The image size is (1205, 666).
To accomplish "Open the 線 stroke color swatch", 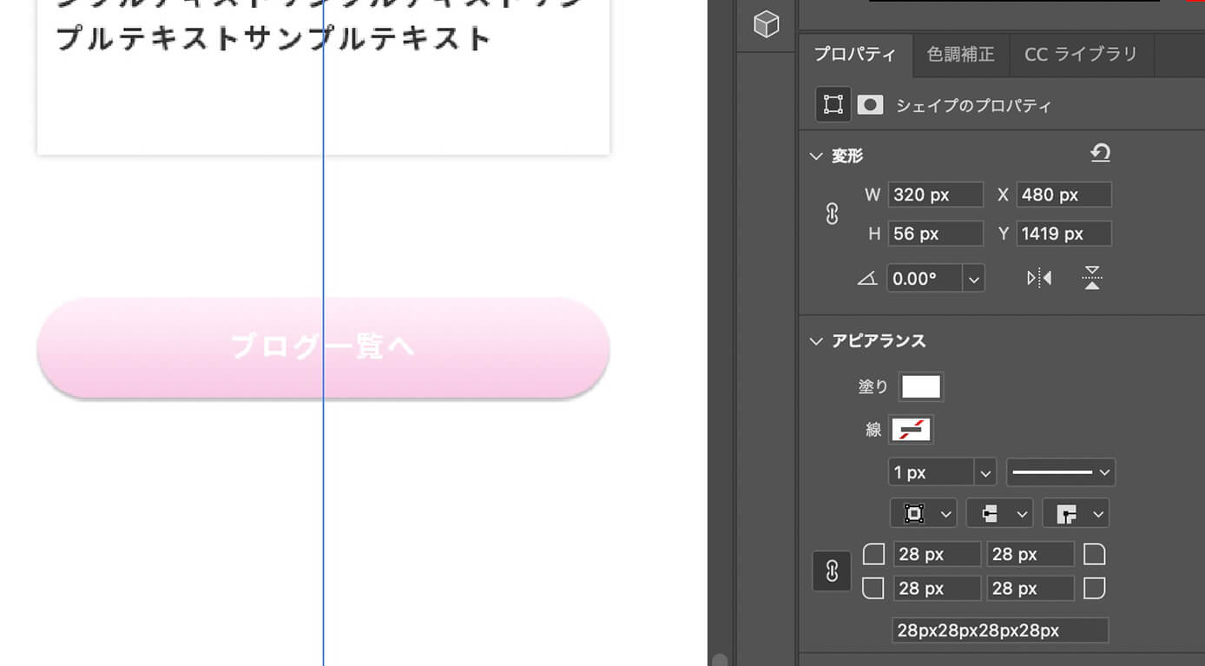I will pyautogui.click(x=912, y=429).
